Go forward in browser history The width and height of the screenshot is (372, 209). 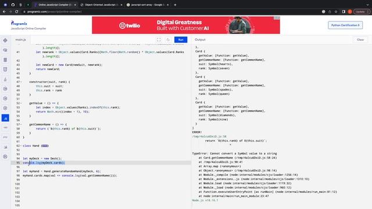pos(10,12)
